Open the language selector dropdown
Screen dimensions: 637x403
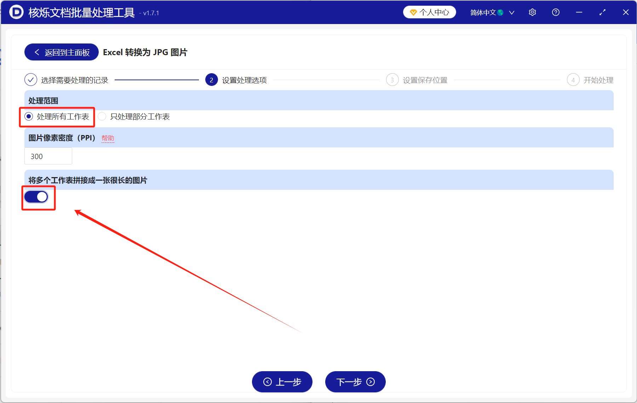click(512, 12)
